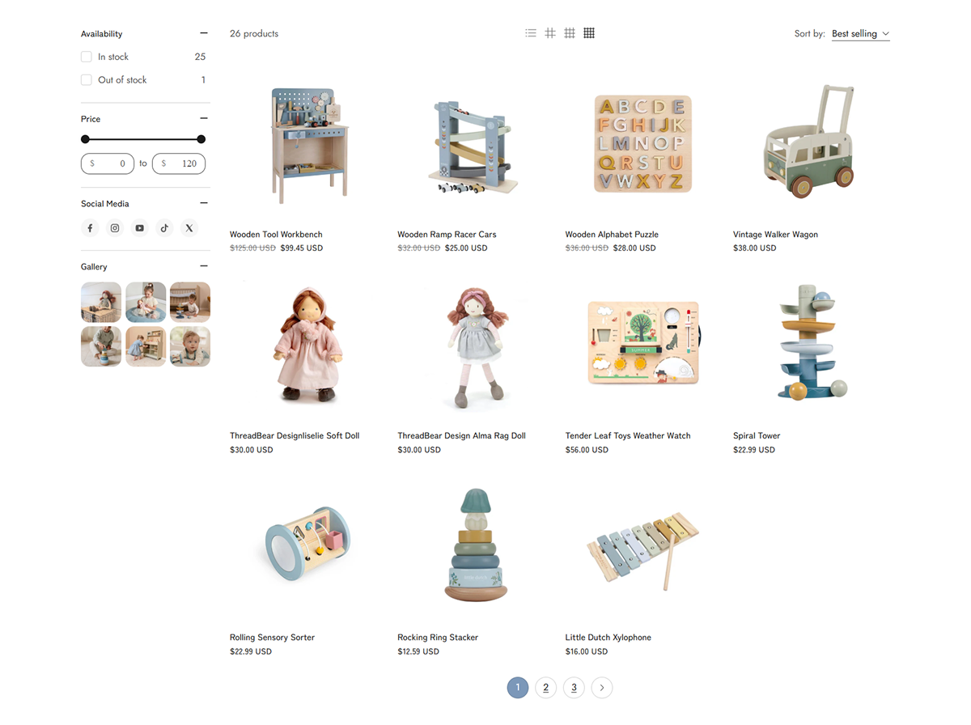The width and height of the screenshot is (971, 725).
Task: Go to page 2
Action: [546, 688]
